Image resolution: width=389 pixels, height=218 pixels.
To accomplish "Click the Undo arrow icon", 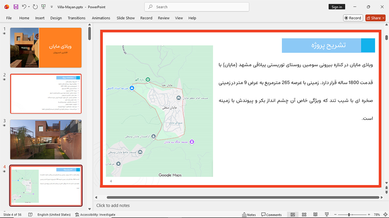I will click(x=24, y=7).
